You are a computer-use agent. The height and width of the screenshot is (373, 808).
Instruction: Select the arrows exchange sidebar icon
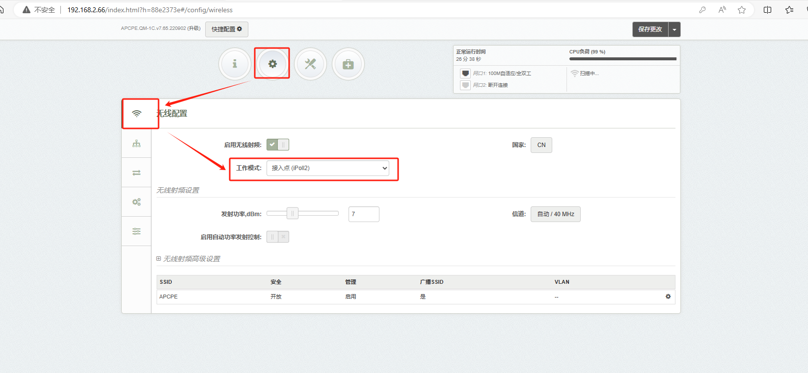coord(136,173)
